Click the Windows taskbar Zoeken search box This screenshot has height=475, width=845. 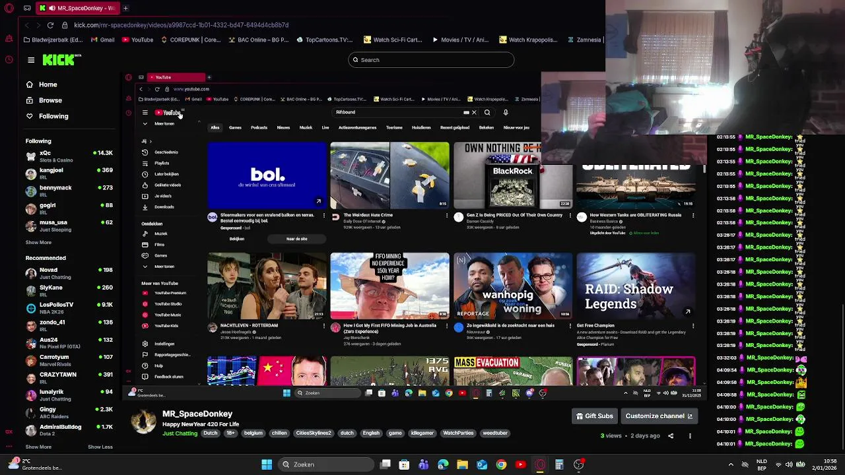[x=325, y=464]
